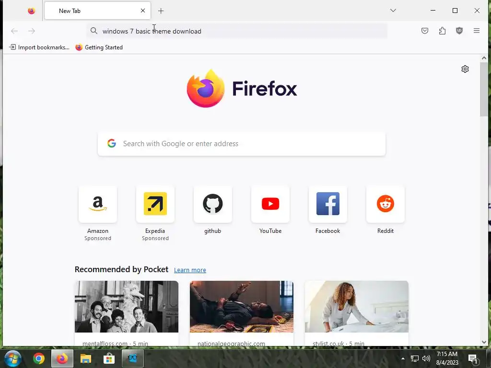This screenshot has width=491, height=368.
Task: Launch Chrome from the taskbar
Action: [x=39, y=358]
